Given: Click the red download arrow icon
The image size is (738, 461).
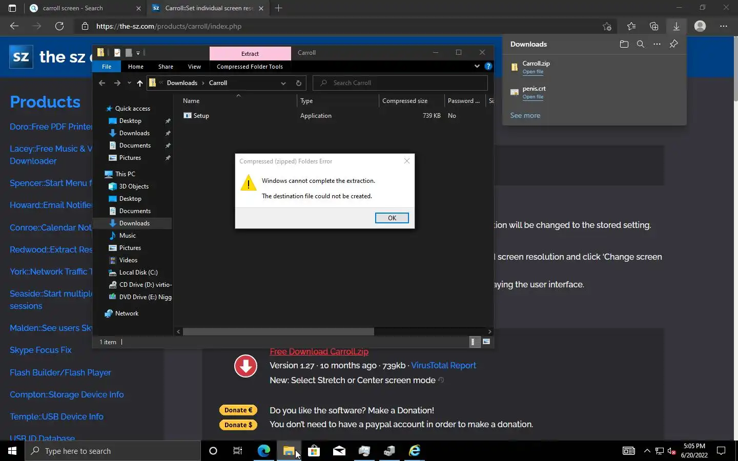Looking at the screenshot, I should [245, 366].
